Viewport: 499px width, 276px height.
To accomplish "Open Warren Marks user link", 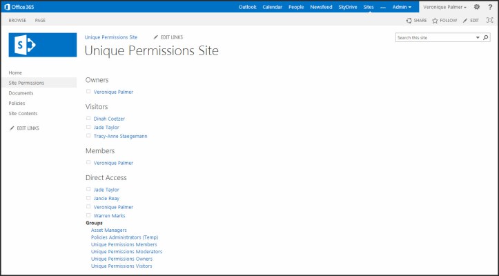I will [110, 215].
